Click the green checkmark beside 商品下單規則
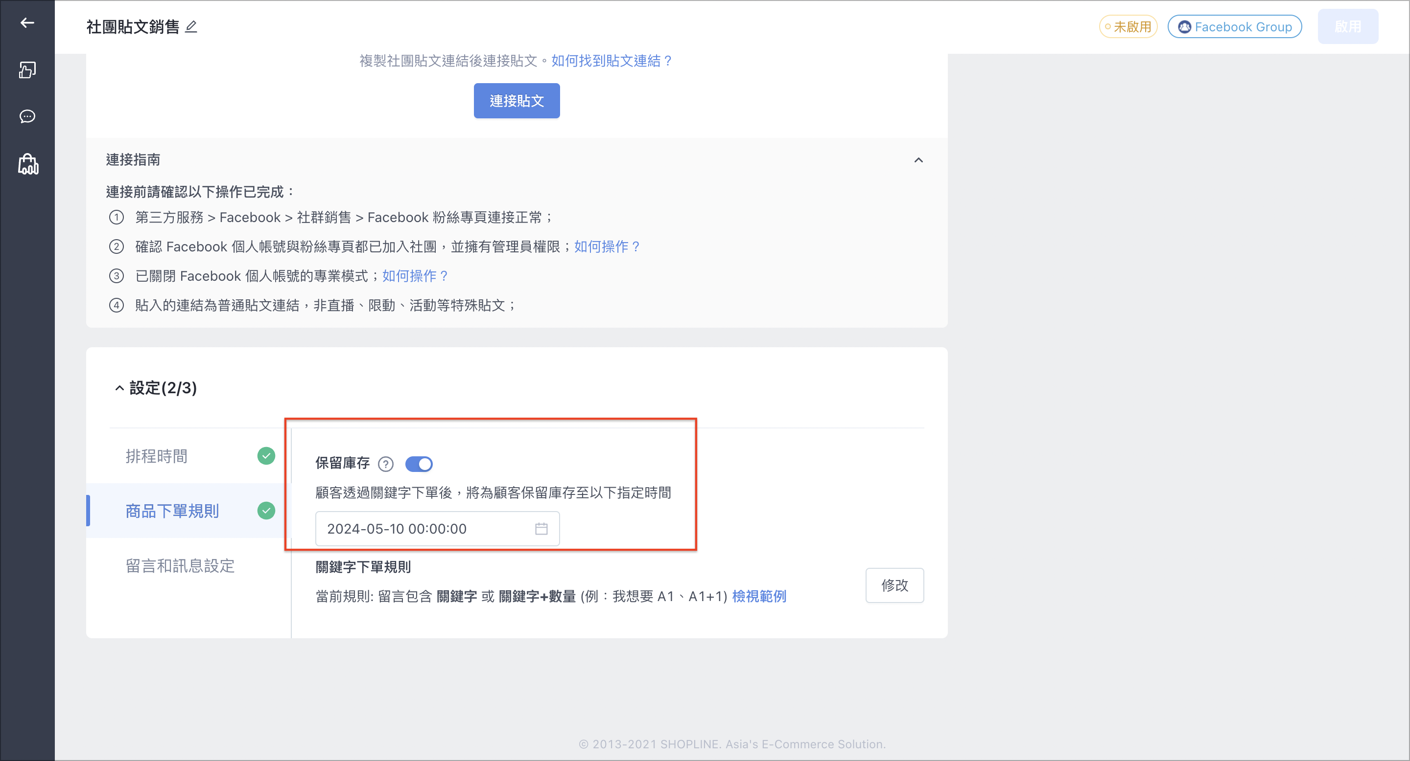This screenshot has height=761, width=1410. click(x=266, y=511)
